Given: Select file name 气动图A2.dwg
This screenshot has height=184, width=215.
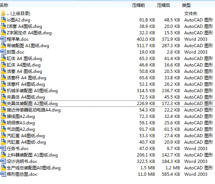Looking at the screenshot, I should pyautogui.click(x=21, y=129).
